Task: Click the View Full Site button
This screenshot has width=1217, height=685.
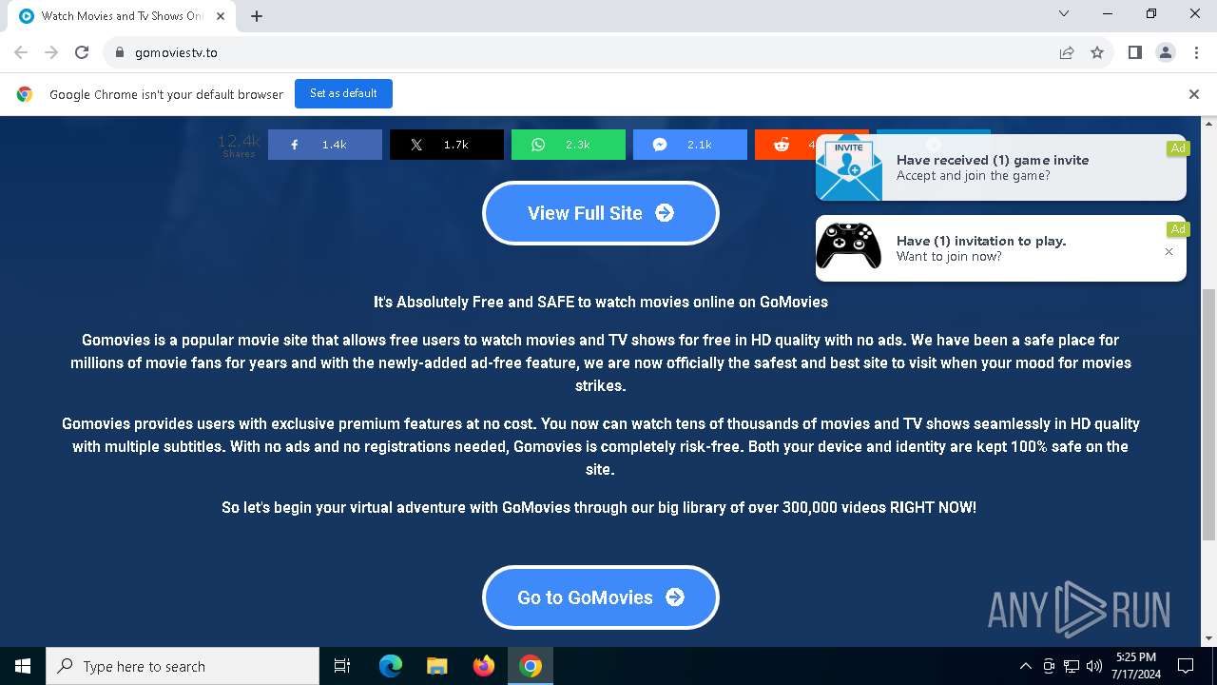Action: [601, 213]
